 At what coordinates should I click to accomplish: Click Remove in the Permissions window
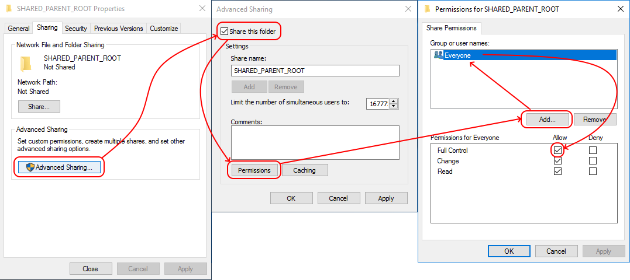[x=595, y=120]
